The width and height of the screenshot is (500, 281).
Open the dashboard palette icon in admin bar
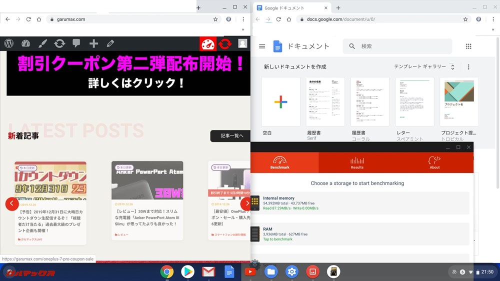click(26, 43)
